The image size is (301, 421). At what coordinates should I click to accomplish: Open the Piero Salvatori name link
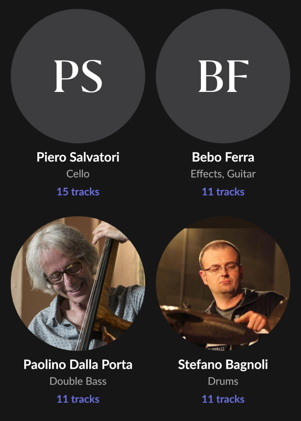coord(78,157)
